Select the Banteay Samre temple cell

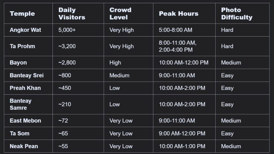click(x=21, y=104)
